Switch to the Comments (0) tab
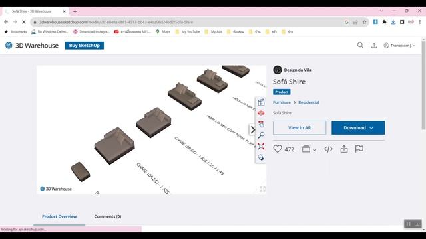This screenshot has height=239, width=426. coord(108,216)
